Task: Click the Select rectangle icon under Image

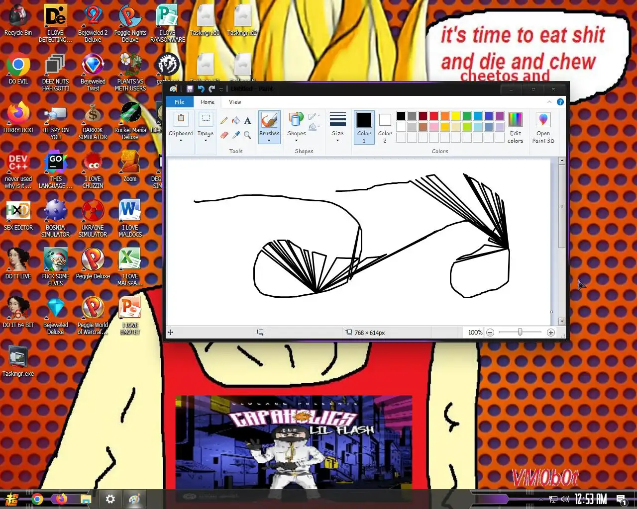Action: click(206, 119)
